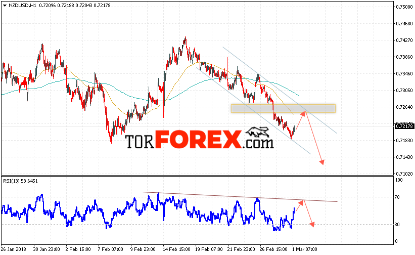Select price scale value 0.71430
This screenshot has height=255, width=415.
(404, 157)
